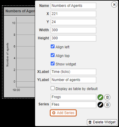The height and width of the screenshot is (127, 119).
Task: Edit the Flies series with black pencil
Action: [100, 105]
